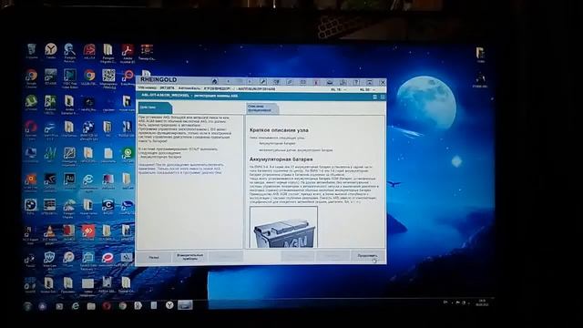Launch WhatsApp from the desktop
The image size is (583, 328).
click(x=128, y=153)
